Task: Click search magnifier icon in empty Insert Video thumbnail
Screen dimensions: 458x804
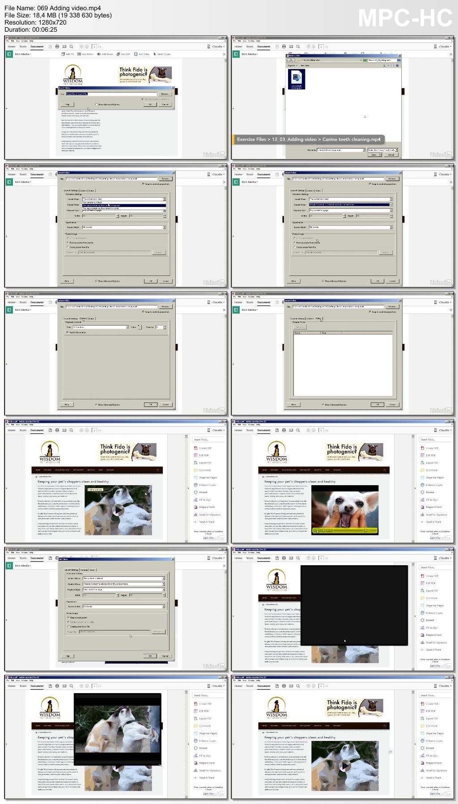Action: pos(71,47)
